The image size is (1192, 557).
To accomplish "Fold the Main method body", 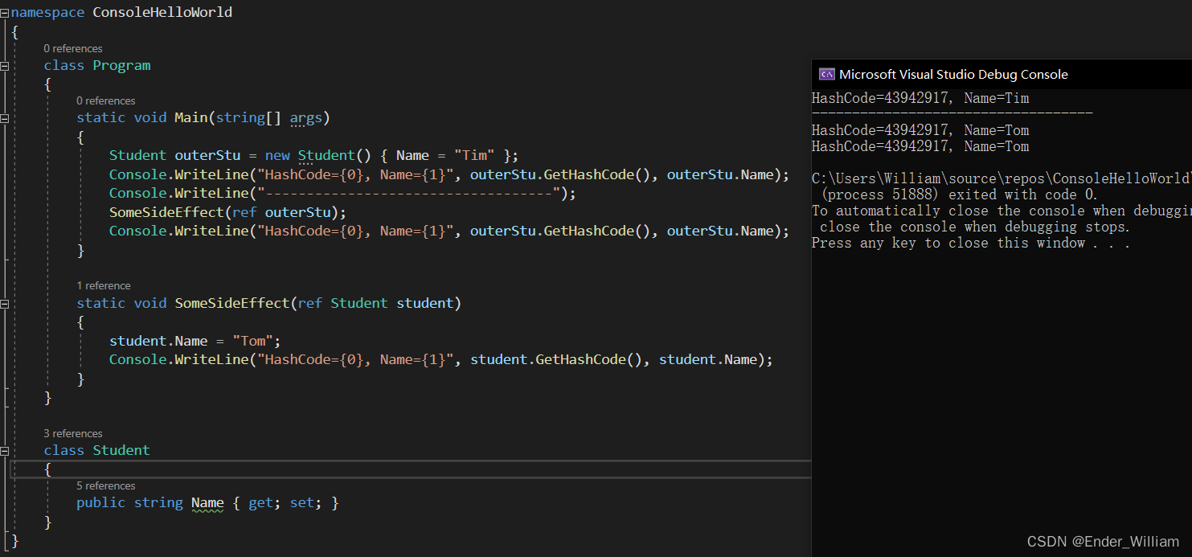I will 5,118.
